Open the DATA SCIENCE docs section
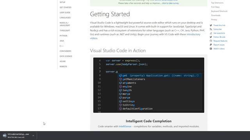 tap(66, 56)
